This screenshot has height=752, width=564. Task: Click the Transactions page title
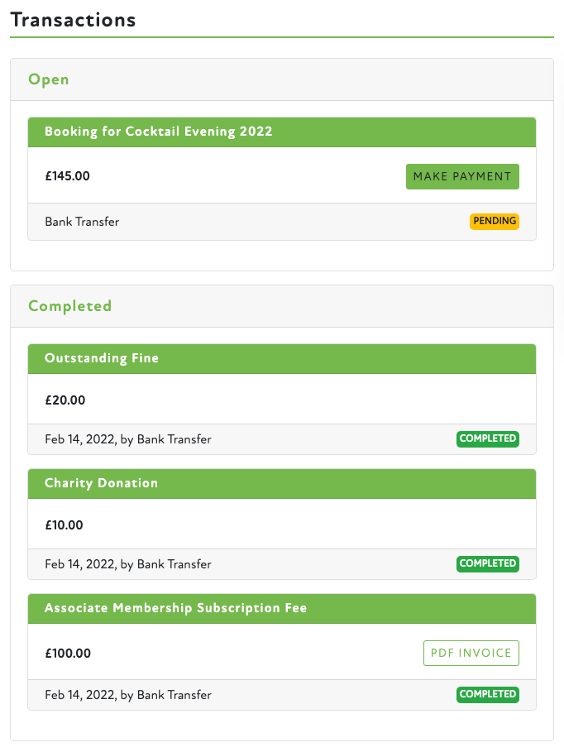(73, 20)
